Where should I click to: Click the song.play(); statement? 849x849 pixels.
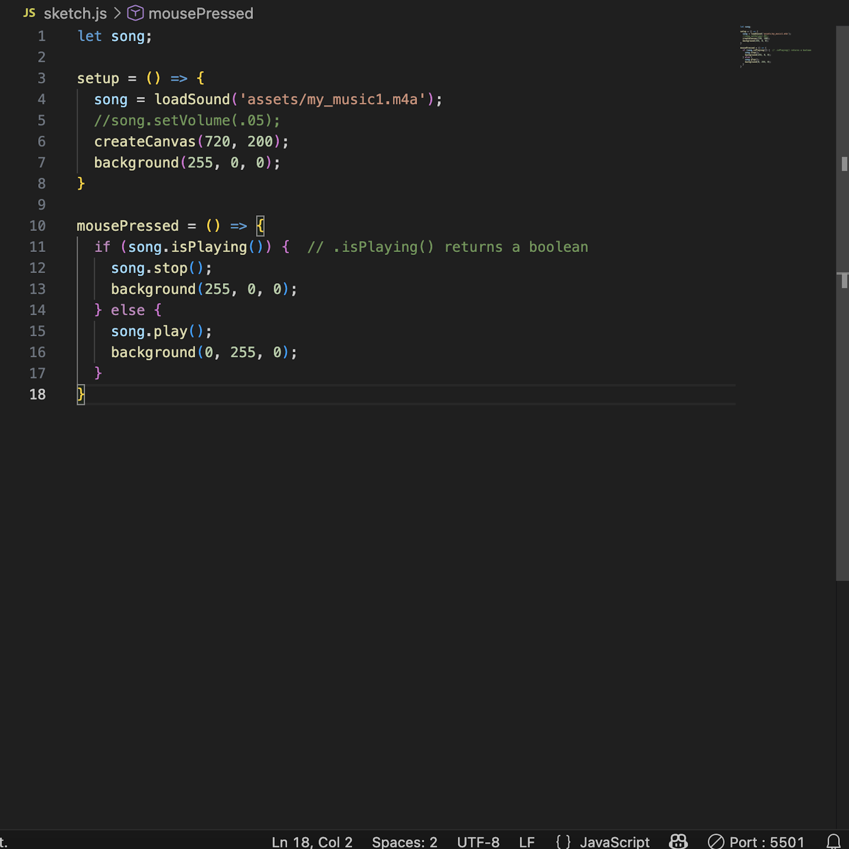pos(161,331)
